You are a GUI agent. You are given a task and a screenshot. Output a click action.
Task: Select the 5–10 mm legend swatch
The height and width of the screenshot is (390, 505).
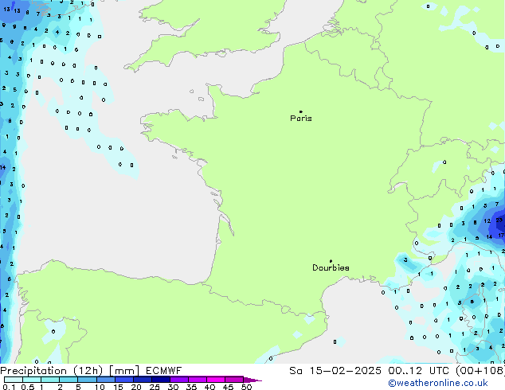click(87, 380)
